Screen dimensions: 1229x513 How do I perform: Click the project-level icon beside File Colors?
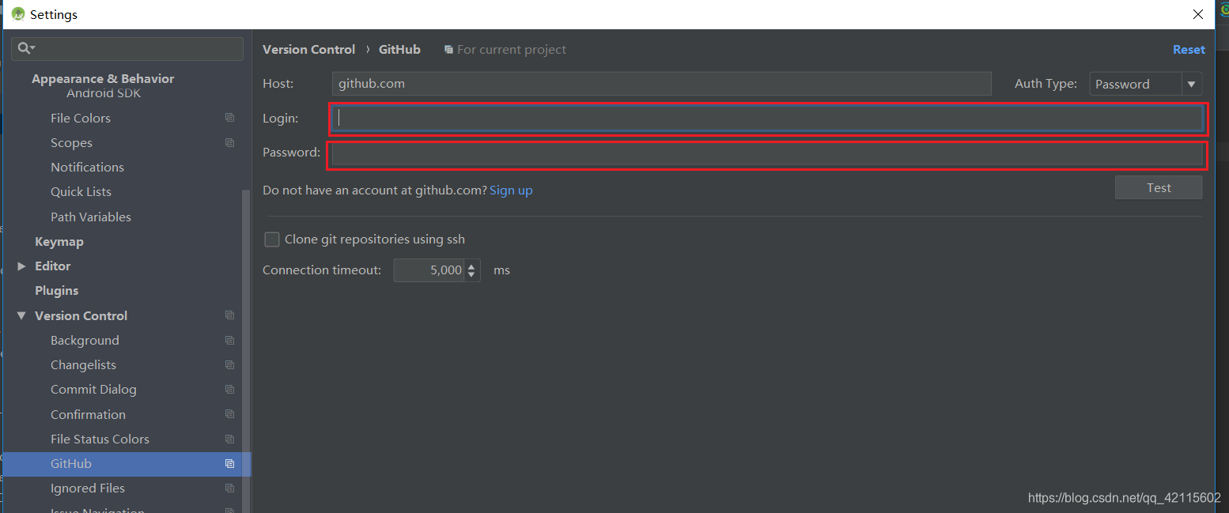point(229,118)
